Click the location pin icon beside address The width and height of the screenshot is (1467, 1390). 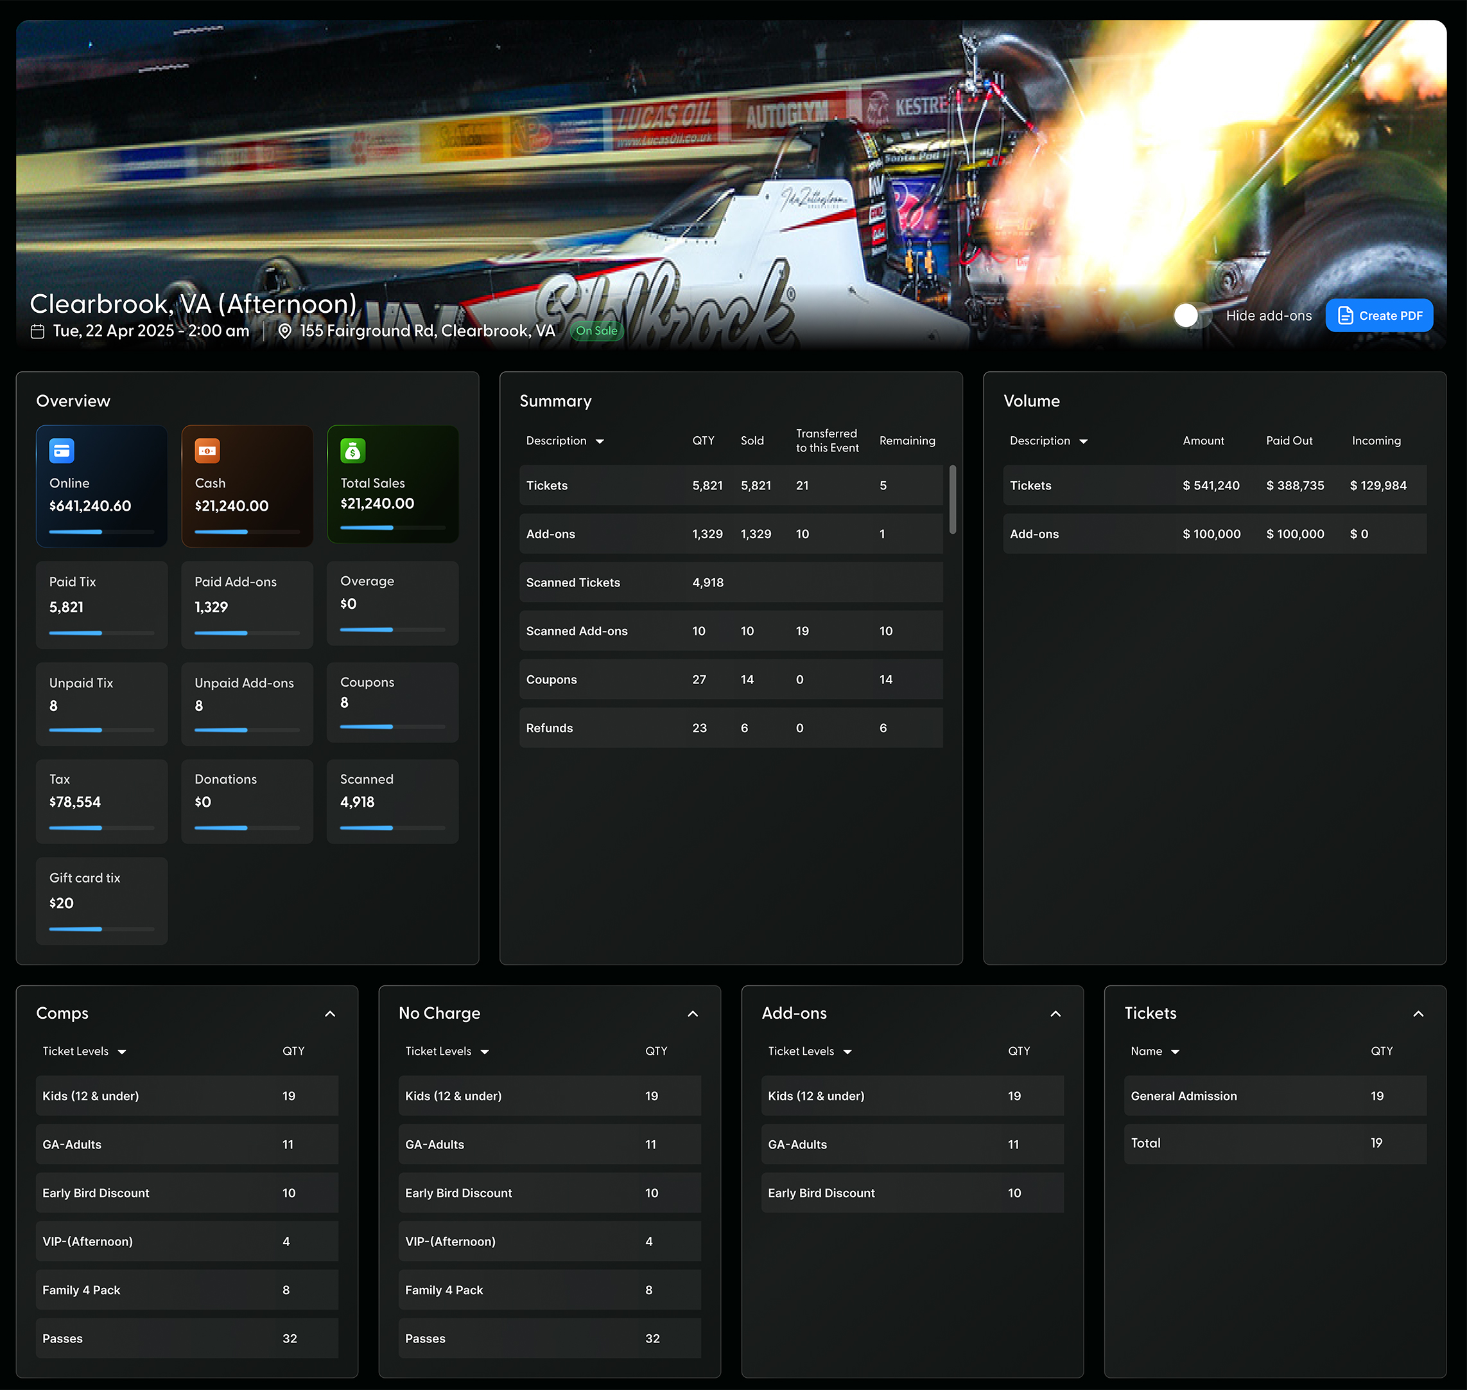pyautogui.click(x=284, y=331)
